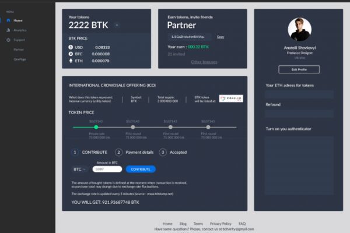Click the Edit Profile button
The image size is (350, 233).
pos(299,69)
